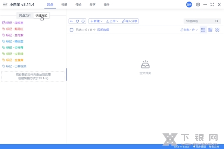The height and width of the screenshot is (149, 224).
Task: Toggle the select-all checkbox
Action: click(72, 30)
